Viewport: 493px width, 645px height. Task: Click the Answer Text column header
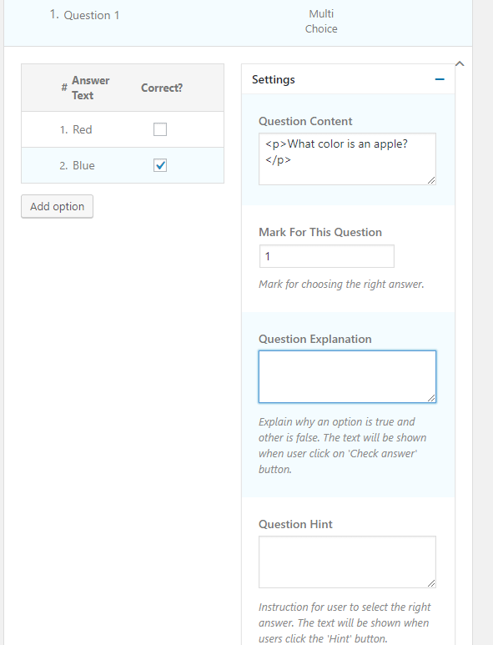pos(90,88)
